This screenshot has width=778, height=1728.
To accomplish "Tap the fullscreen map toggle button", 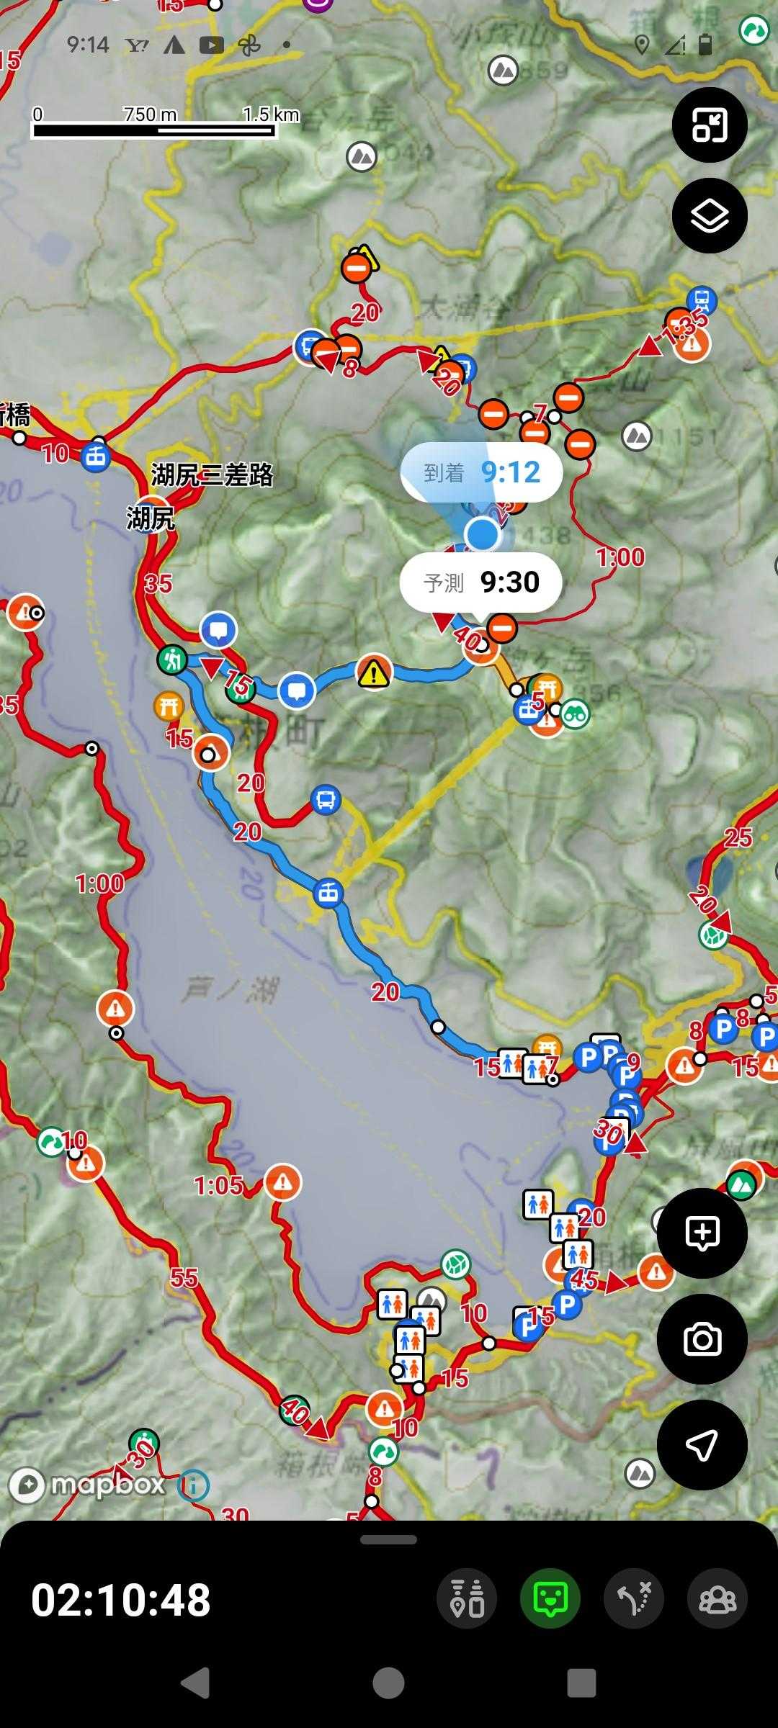I will pyautogui.click(x=710, y=125).
